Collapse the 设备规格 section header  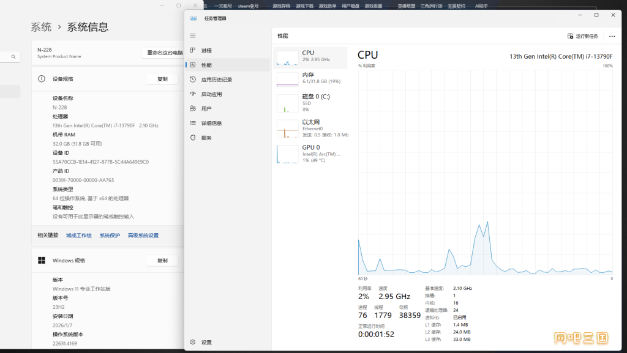point(108,79)
